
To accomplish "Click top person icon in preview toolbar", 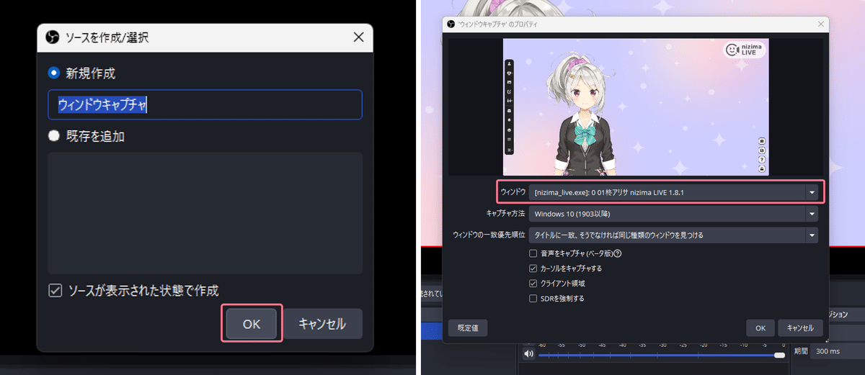I will point(510,64).
